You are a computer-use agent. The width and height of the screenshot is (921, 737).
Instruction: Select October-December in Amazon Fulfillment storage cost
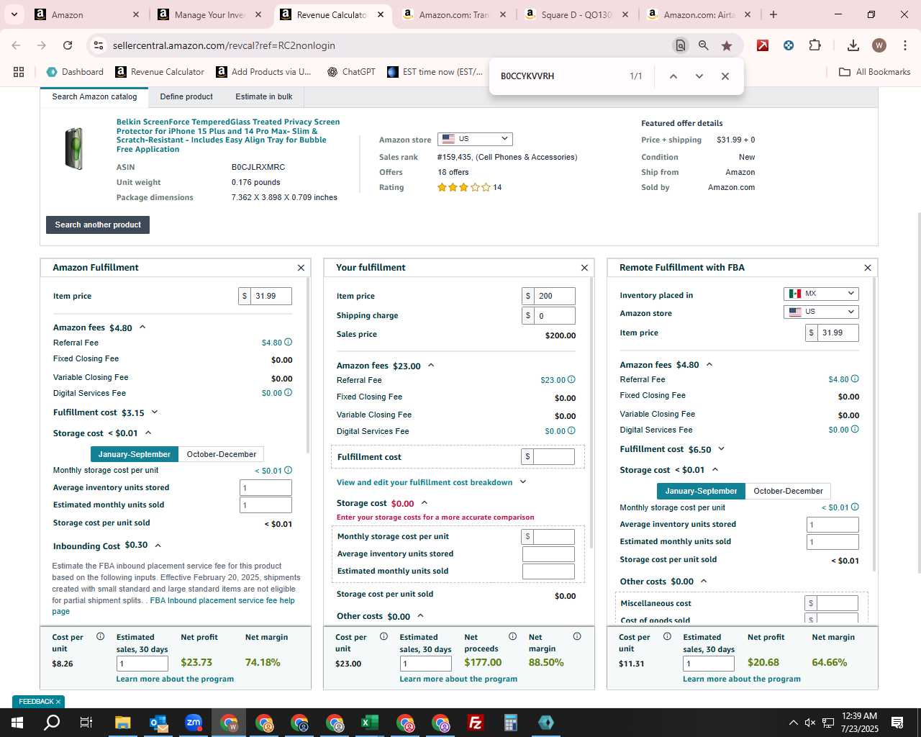coord(222,454)
